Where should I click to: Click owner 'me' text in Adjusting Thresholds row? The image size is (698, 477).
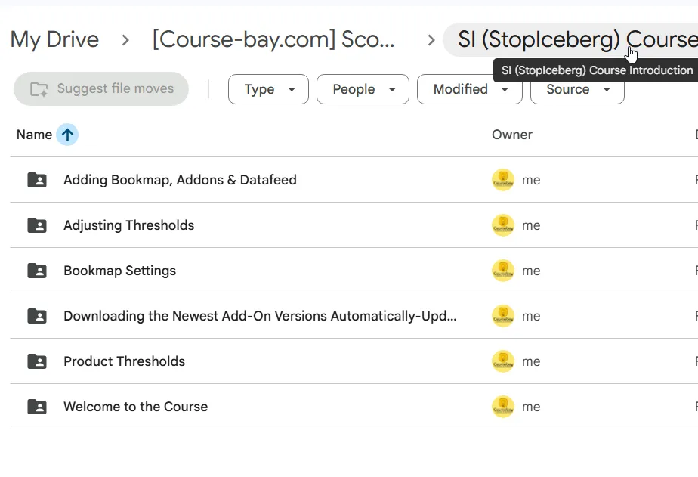pos(531,226)
